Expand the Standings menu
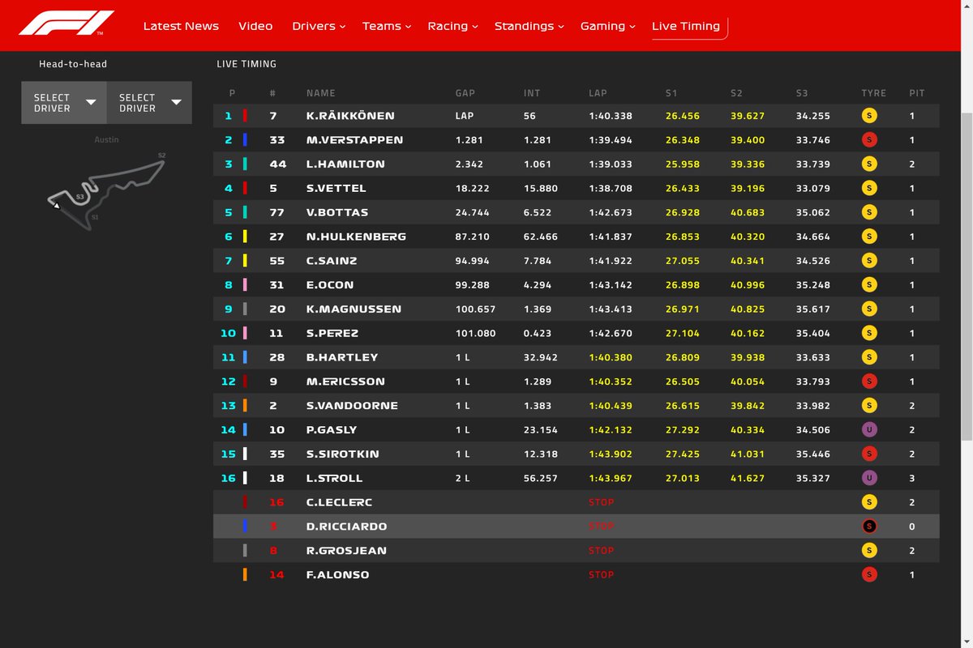Image resolution: width=973 pixels, height=648 pixels. [529, 26]
